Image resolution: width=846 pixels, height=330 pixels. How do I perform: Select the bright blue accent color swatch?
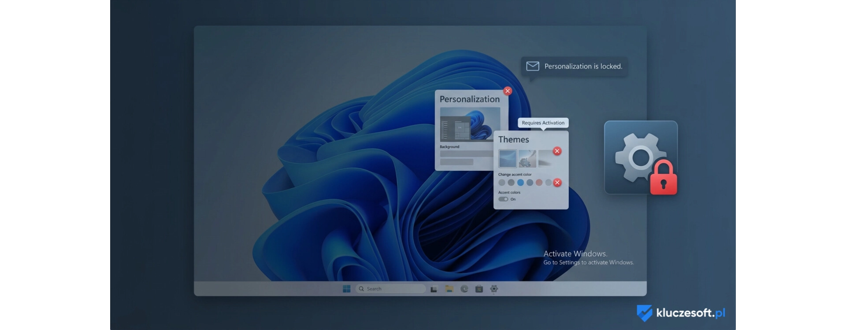(x=520, y=183)
